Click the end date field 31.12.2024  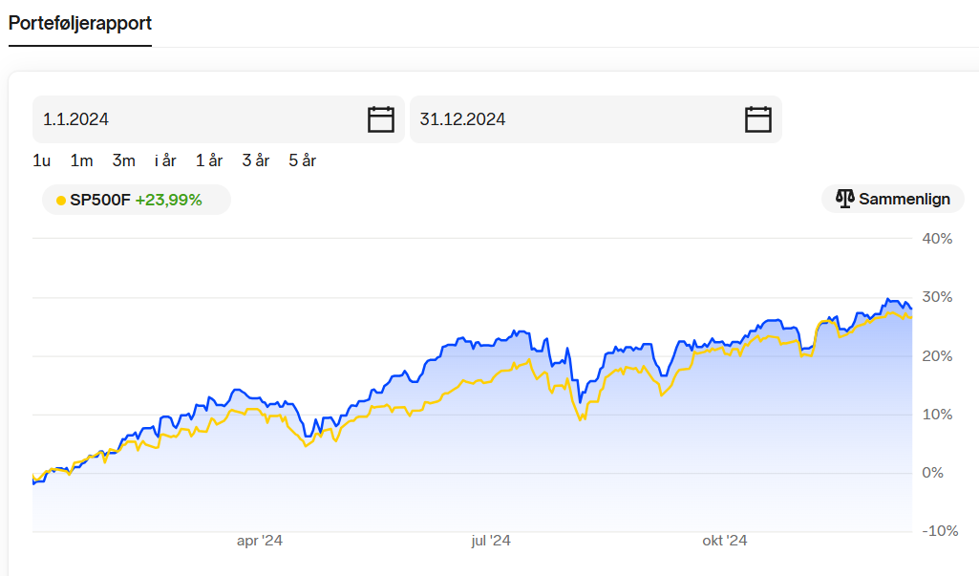point(596,119)
